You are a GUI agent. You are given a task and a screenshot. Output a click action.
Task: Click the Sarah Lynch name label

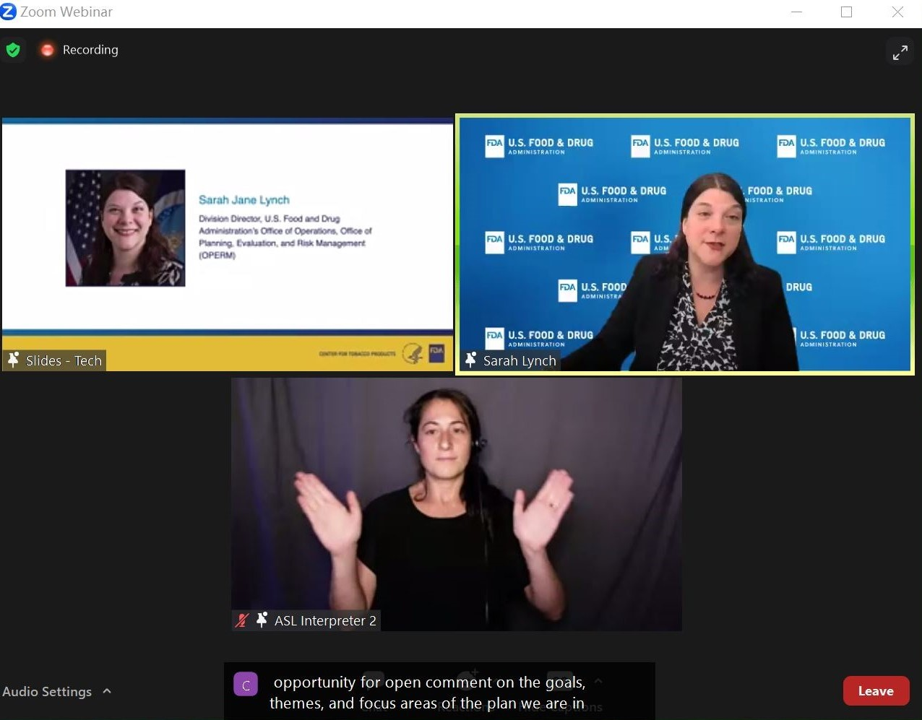[520, 360]
